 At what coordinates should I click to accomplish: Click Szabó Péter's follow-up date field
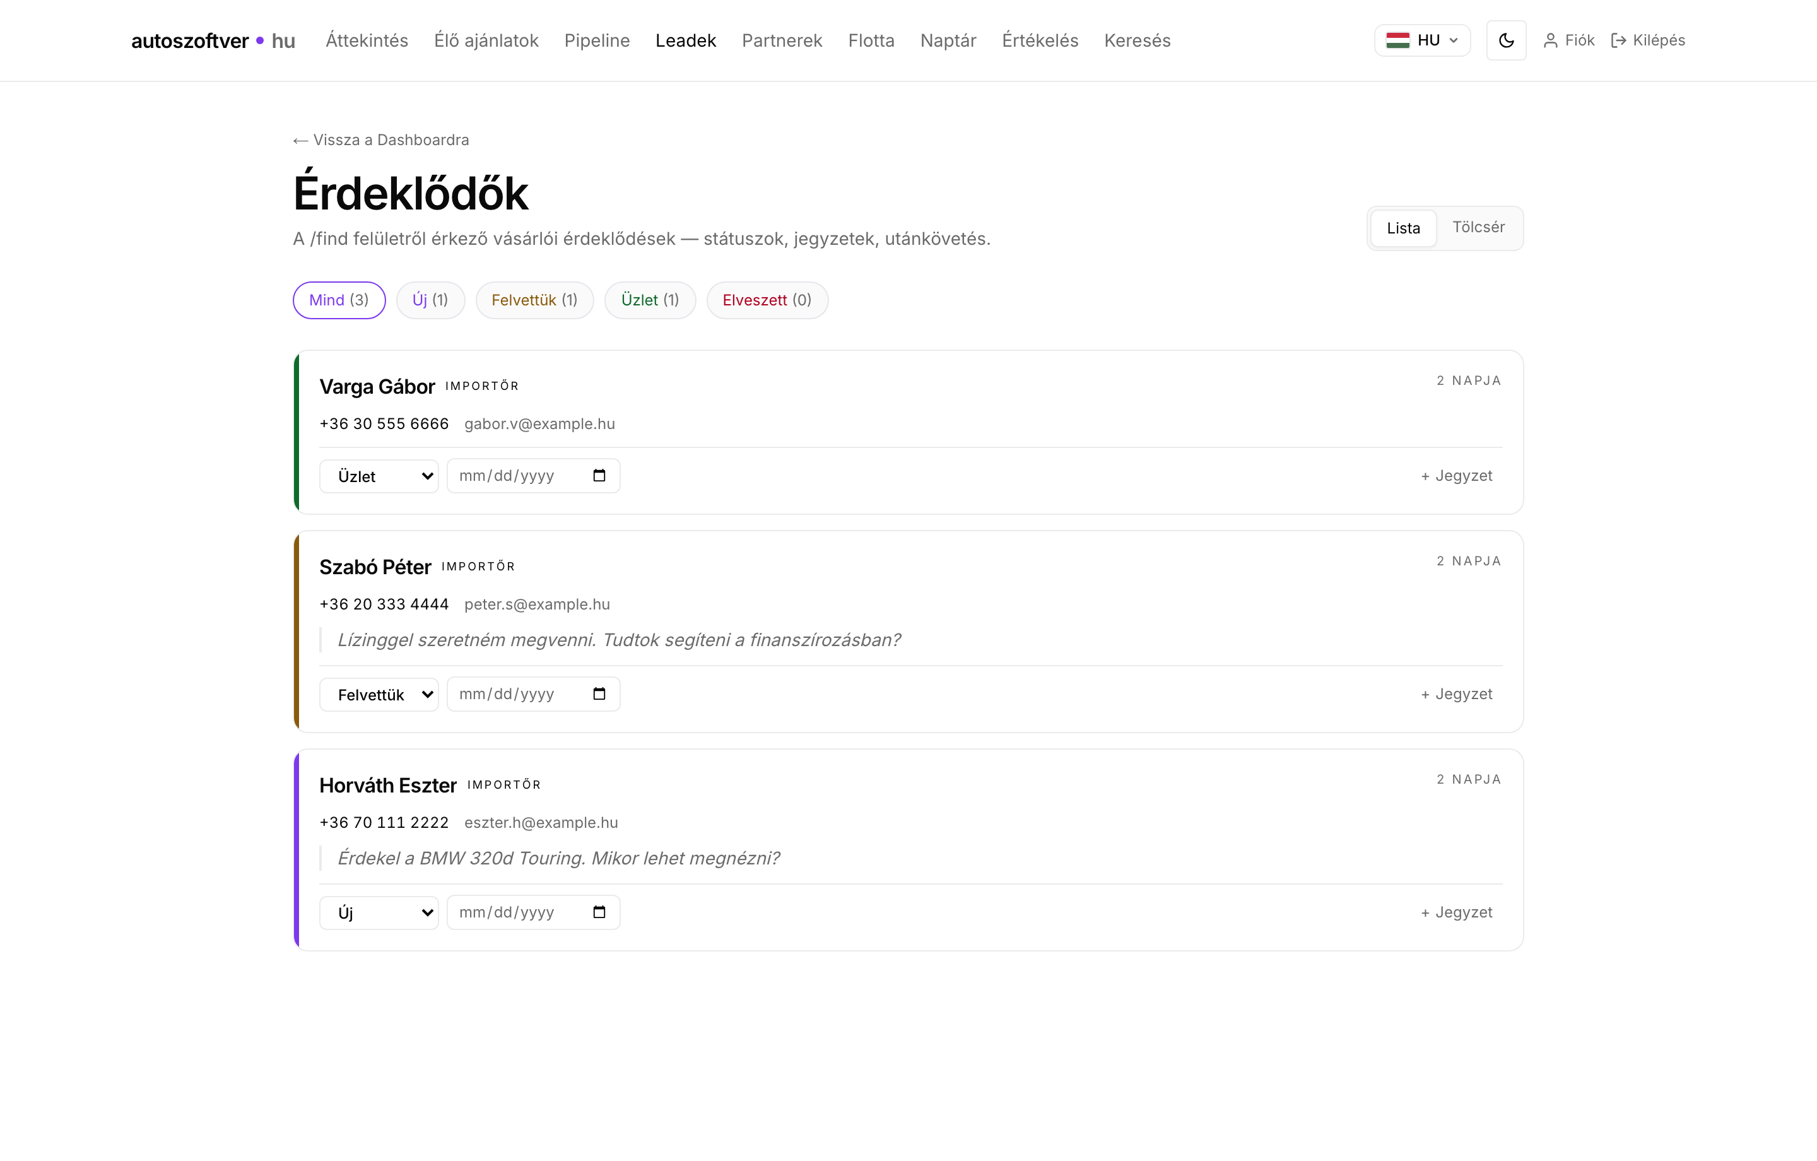(534, 693)
